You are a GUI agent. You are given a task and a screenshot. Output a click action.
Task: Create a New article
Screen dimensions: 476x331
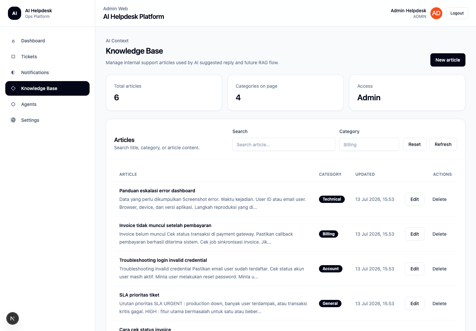coord(448,60)
